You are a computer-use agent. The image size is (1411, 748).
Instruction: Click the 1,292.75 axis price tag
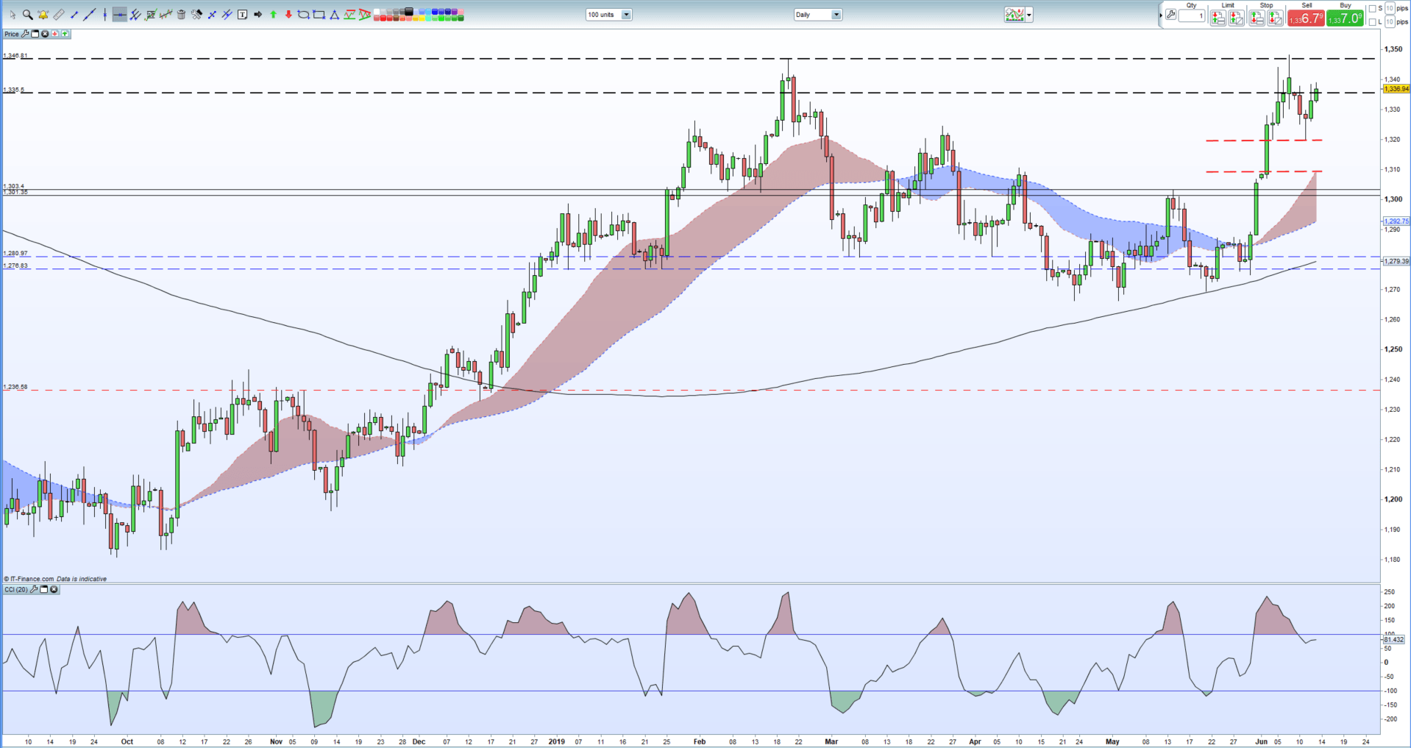tap(1396, 221)
